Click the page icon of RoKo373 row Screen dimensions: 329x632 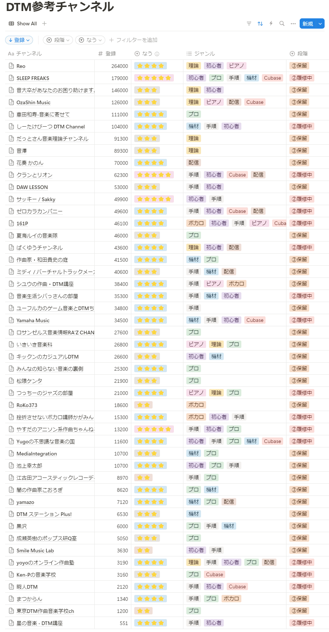click(11, 405)
